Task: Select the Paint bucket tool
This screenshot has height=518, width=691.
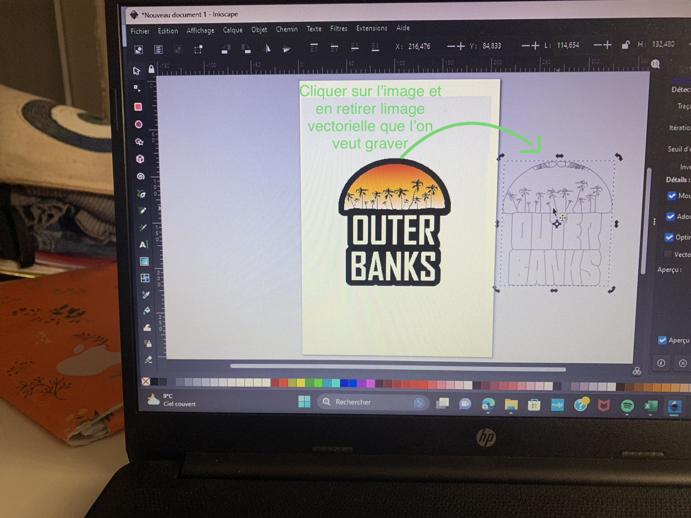Action: [x=146, y=311]
